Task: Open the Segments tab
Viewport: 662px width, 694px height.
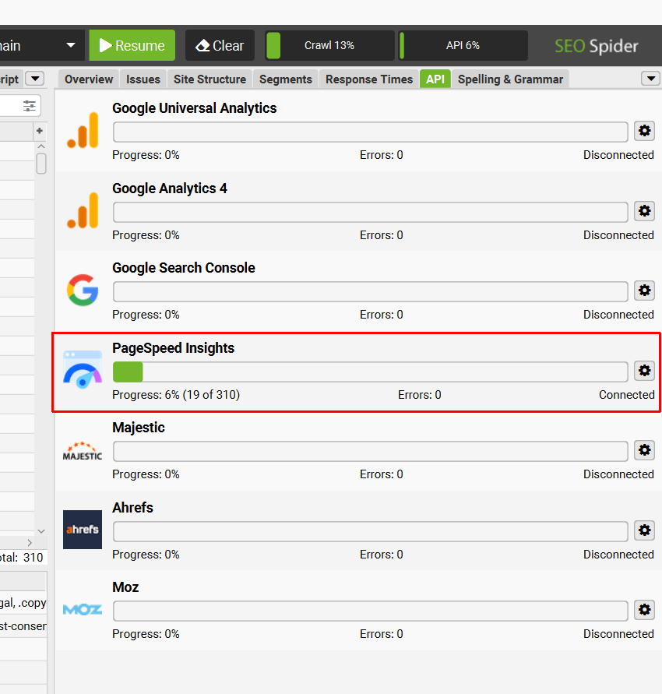Action: [285, 79]
